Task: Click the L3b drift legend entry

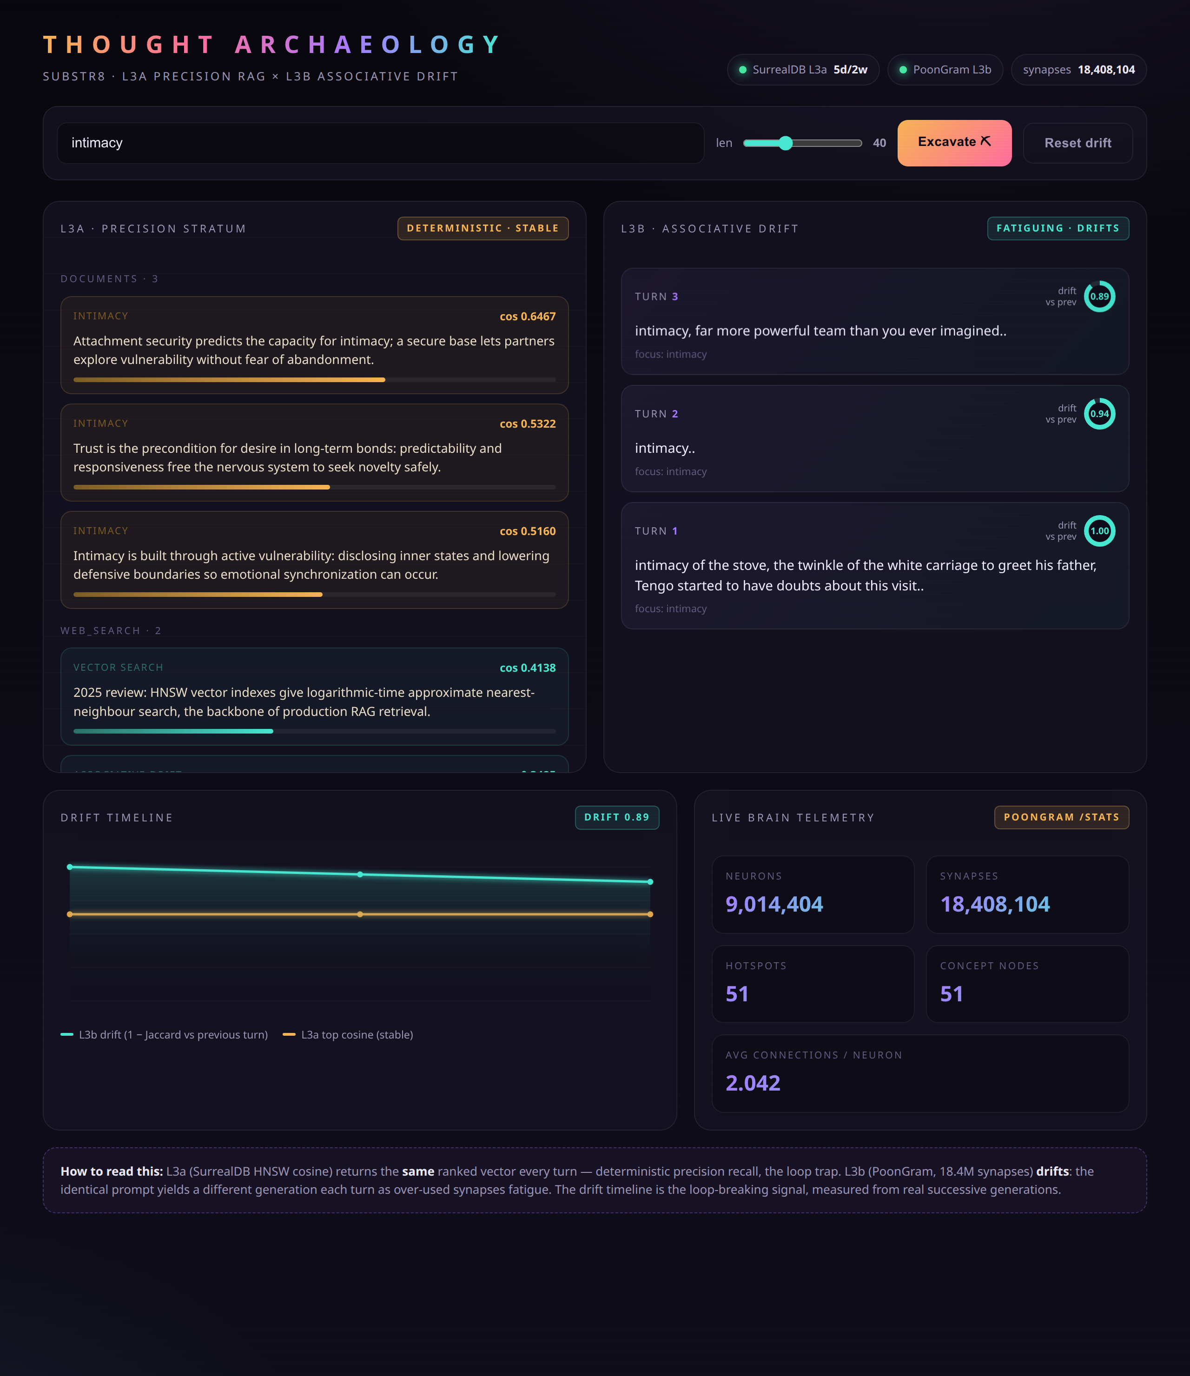Action: [164, 1035]
